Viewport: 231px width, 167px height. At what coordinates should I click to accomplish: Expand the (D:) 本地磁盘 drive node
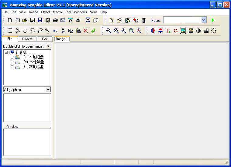point(12,62)
